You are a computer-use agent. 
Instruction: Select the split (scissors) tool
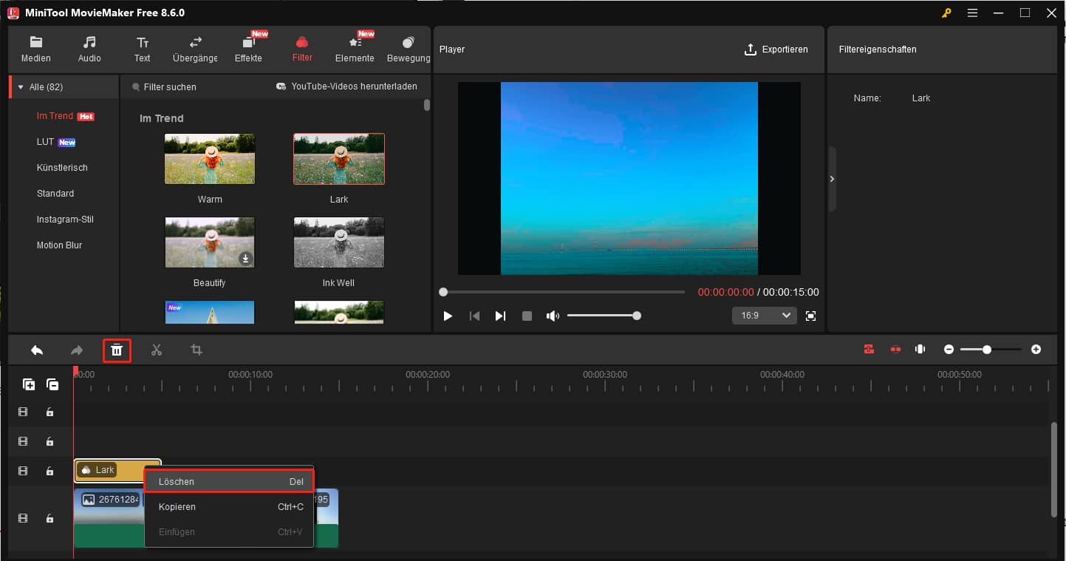pyautogui.click(x=157, y=350)
